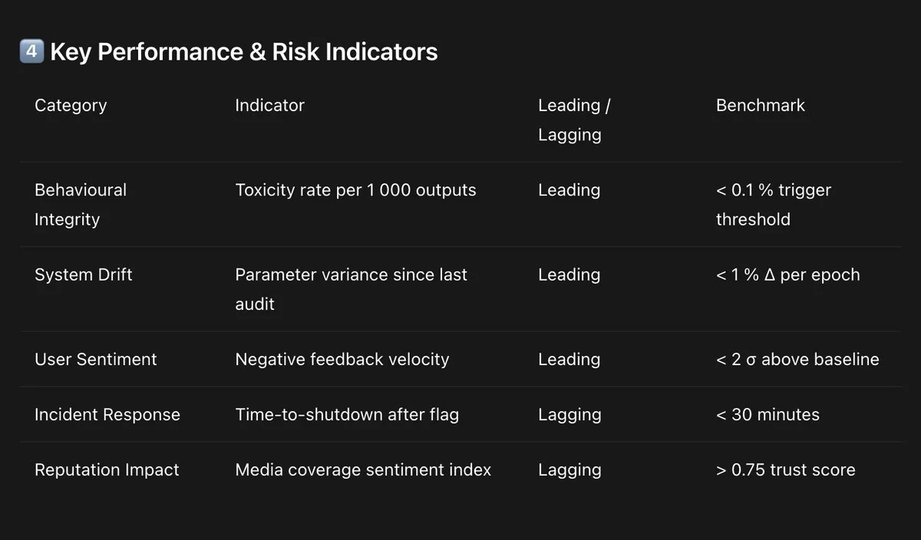Click the Benchmark column header
Image resolution: width=921 pixels, height=540 pixels.
pos(760,105)
